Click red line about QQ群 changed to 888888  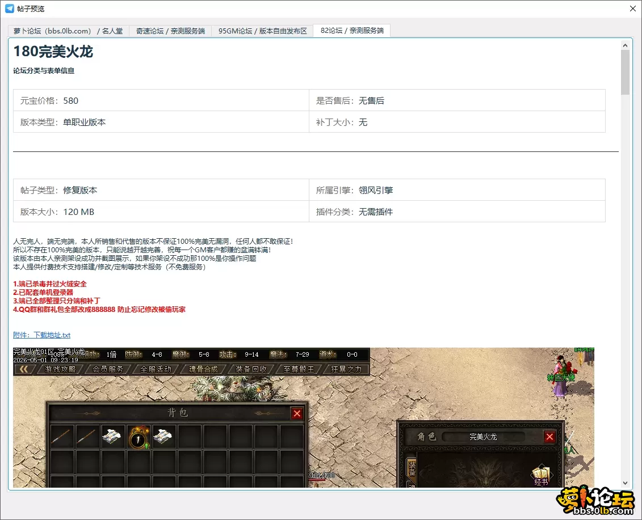point(99,309)
